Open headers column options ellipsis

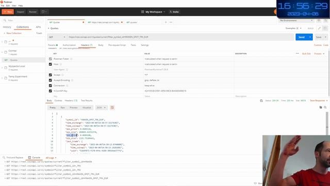tap(297, 54)
